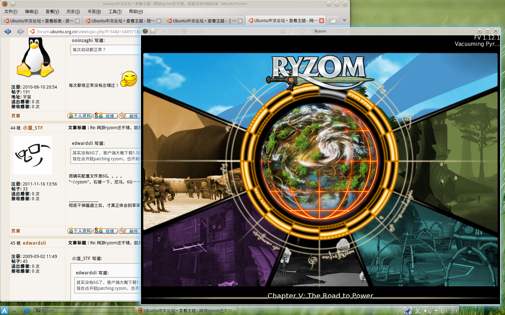Open the Klipper scissors icon in the system tray

click(418, 310)
